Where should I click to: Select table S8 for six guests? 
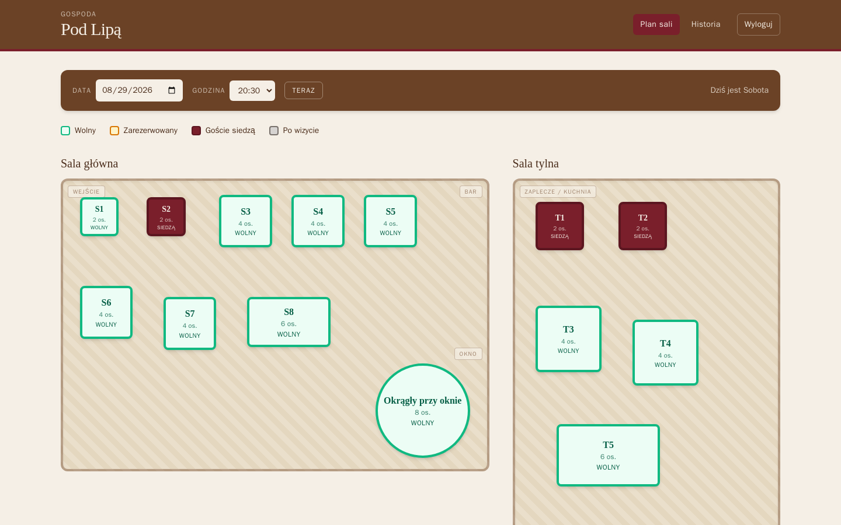pyautogui.click(x=289, y=322)
